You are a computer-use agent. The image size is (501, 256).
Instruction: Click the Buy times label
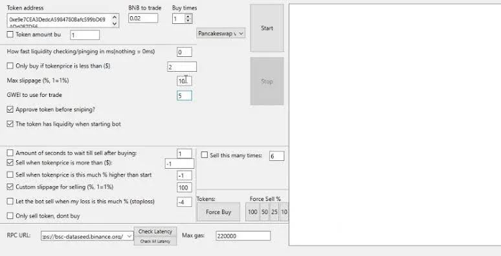coord(184,8)
